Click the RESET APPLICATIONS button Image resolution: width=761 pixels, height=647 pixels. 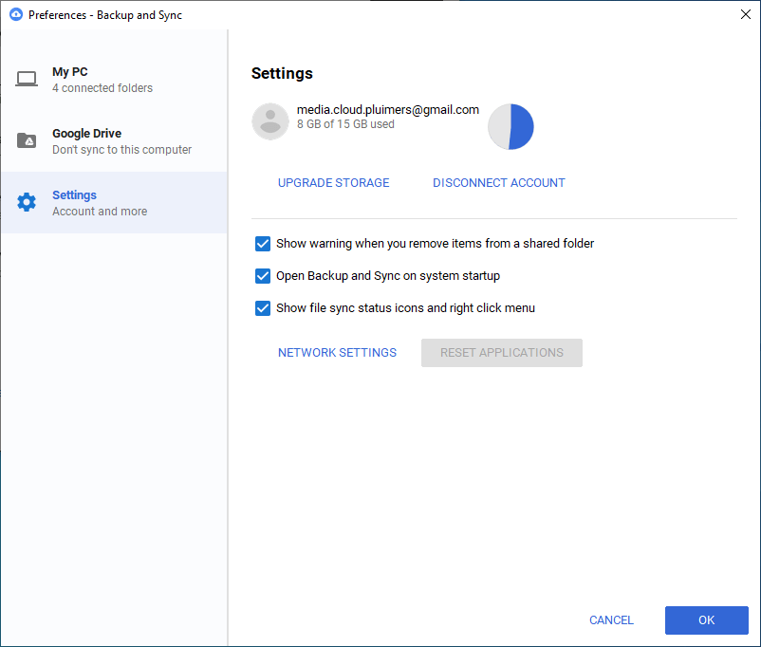click(501, 352)
